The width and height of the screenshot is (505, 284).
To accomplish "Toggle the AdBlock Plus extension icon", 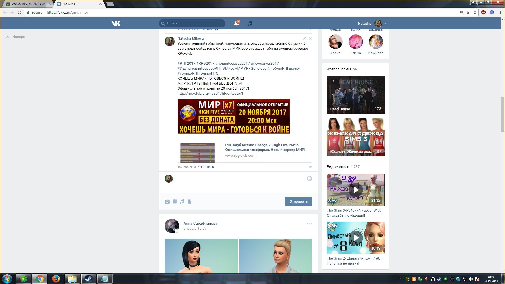I will [483, 12].
